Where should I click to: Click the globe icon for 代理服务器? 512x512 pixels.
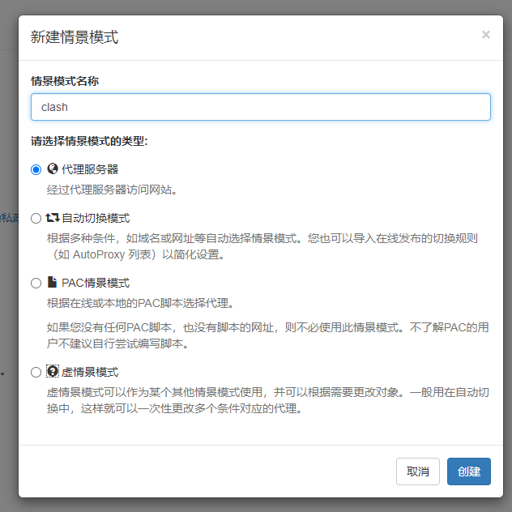(x=53, y=169)
